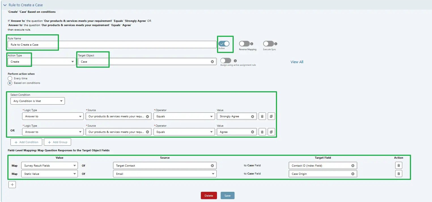
Task: Delete the Agree condition row
Action: pyautogui.click(x=262, y=132)
